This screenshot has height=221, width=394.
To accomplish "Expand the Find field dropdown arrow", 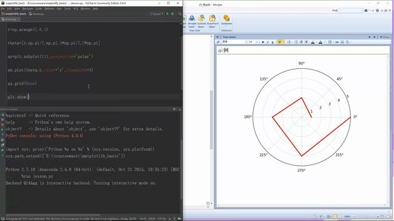I will (362, 10).
